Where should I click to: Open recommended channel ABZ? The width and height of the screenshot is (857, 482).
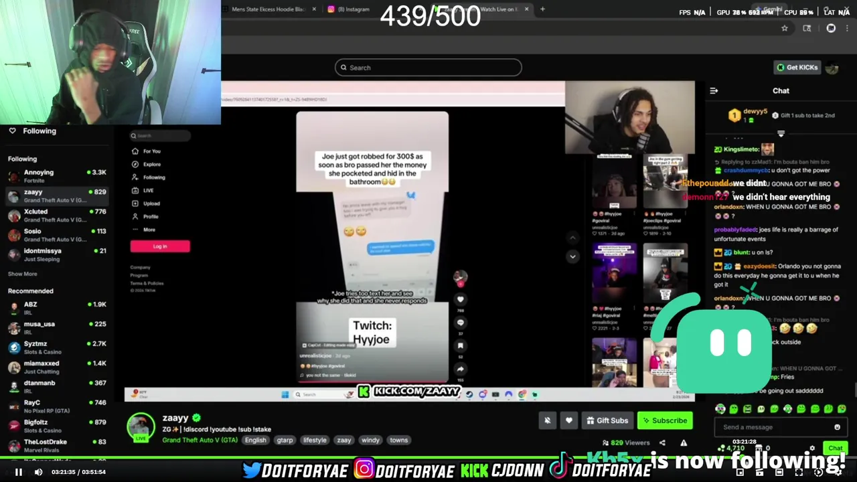tap(58, 308)
